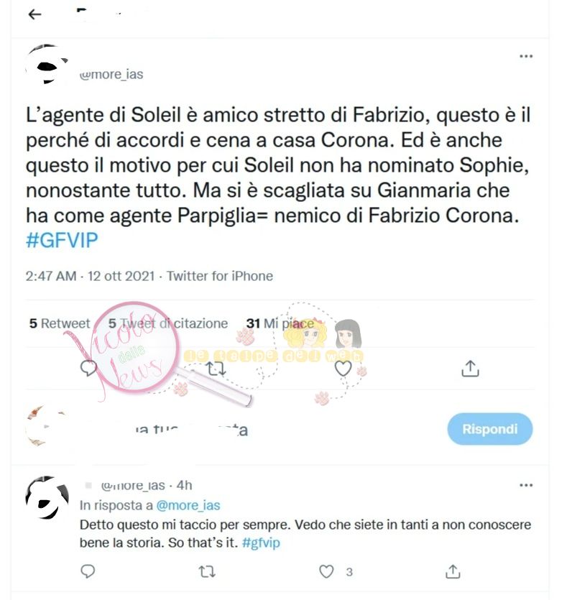Click the main tweet author's profile avatar

click(x=47, y=64)
